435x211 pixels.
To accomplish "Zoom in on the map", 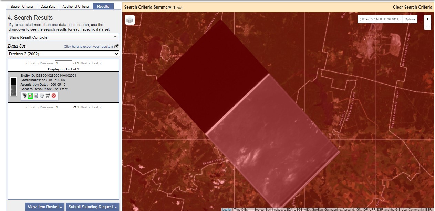I will 427,19.
